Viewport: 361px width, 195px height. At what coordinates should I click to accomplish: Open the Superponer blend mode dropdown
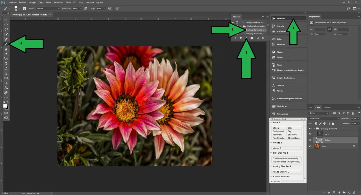[324, 118]
